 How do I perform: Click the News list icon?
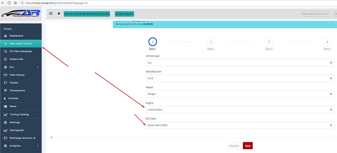click(x=6, y=106)
